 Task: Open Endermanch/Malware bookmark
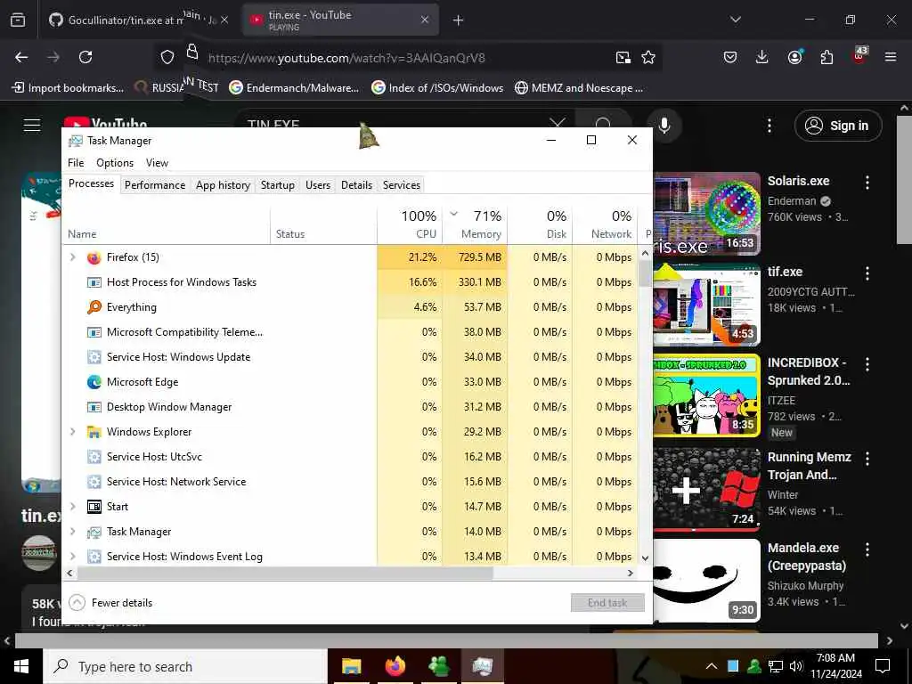(294, 88)
